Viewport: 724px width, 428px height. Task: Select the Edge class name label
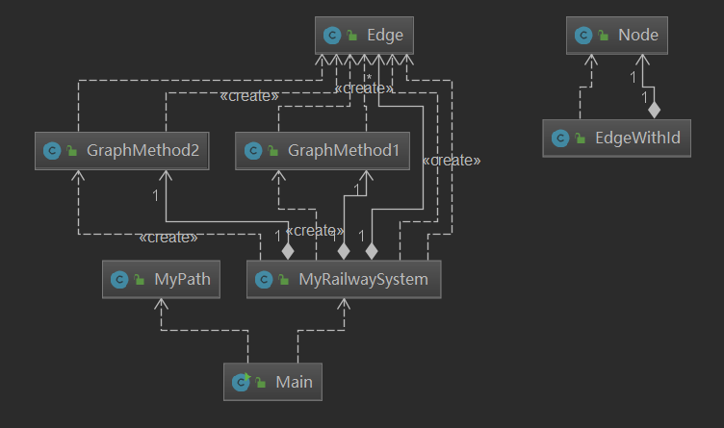coord(384,37)
